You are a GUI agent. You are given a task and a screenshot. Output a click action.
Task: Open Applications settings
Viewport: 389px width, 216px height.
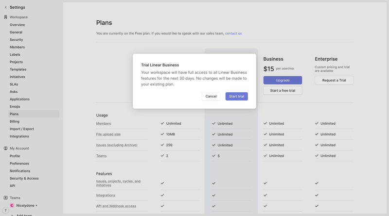19,99
